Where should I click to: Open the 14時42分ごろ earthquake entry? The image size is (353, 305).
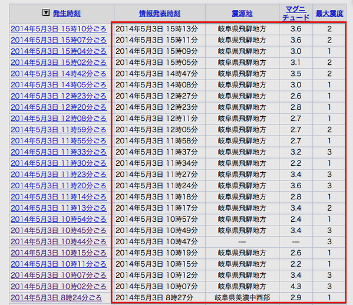(x=58, y=74)
